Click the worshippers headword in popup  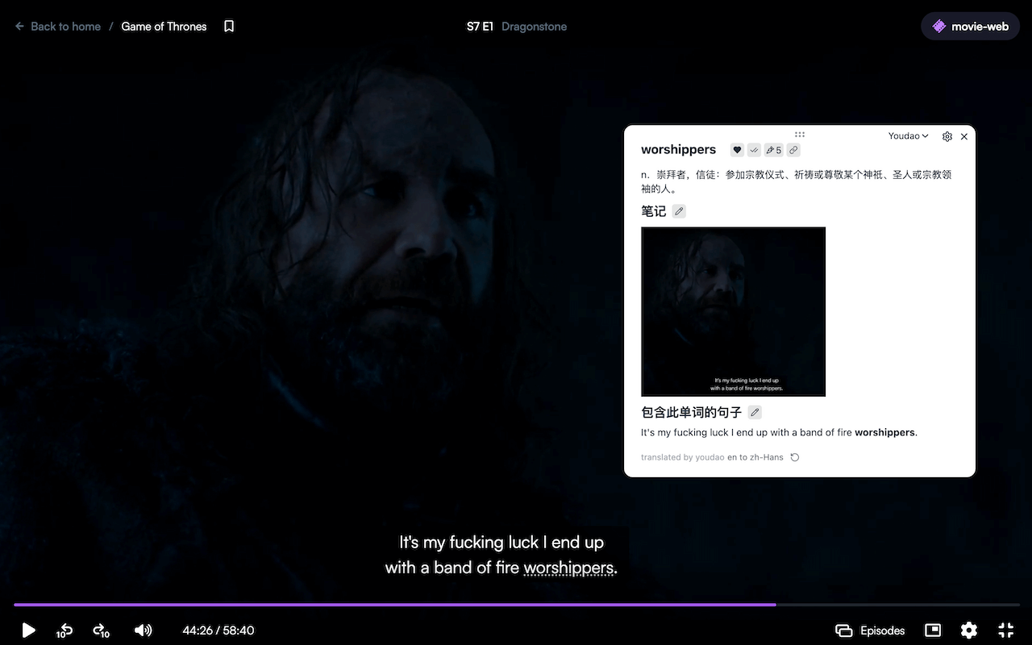click(x=678, y=149)
